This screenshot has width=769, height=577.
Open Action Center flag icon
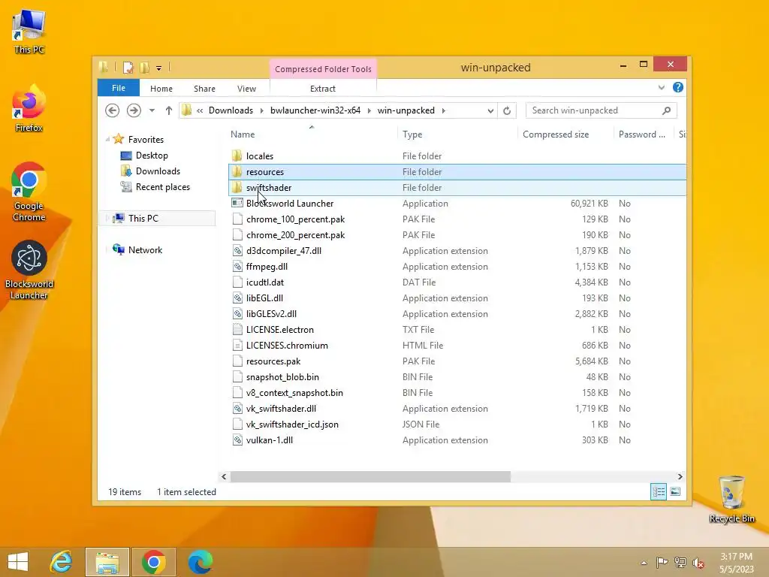(662, 562)
